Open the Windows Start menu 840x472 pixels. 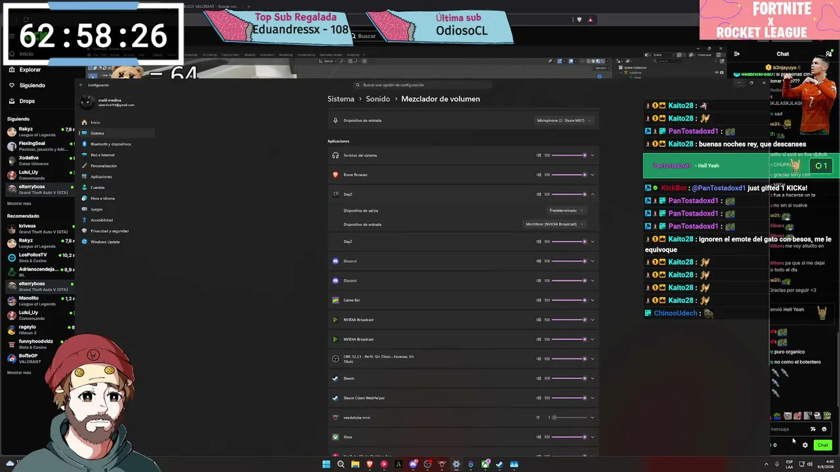coord(326,464)
